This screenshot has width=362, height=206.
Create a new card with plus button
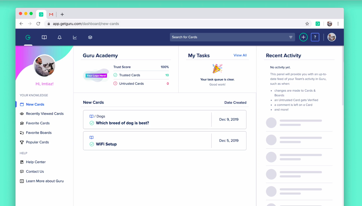303,37
